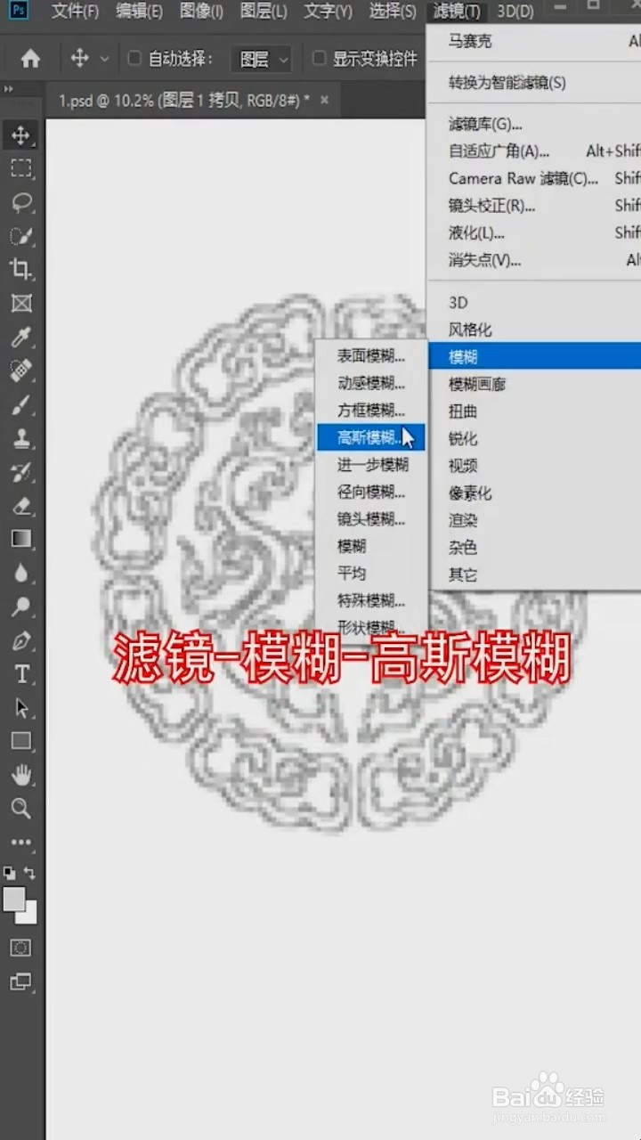
Task: Select the Frame tool
Action: 20,304
